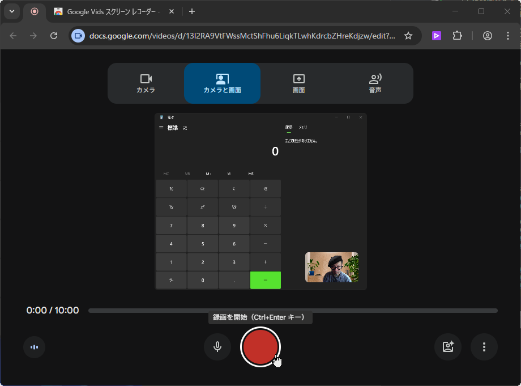Click the calculator screen preview

click(261, 201)
